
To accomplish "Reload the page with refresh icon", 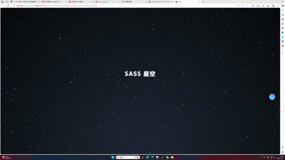I will tap(8, 6).
